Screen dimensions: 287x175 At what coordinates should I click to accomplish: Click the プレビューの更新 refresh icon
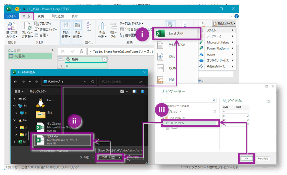[28, 27]
